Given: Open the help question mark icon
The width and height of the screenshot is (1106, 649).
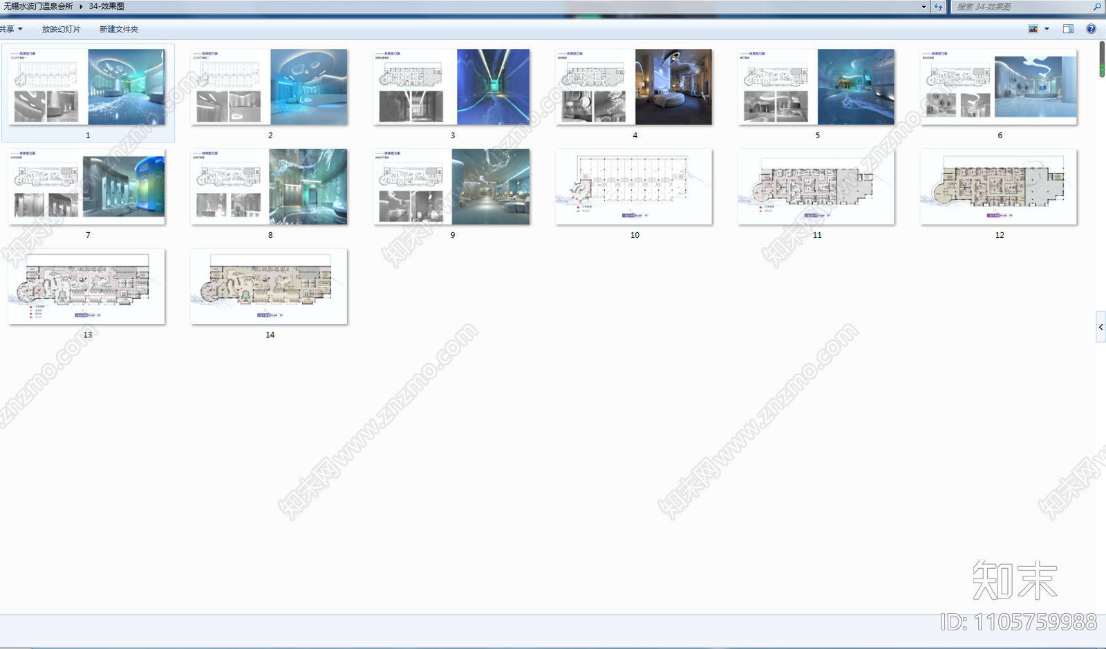Looking at the screenshot, I should tap(1091, 29).
